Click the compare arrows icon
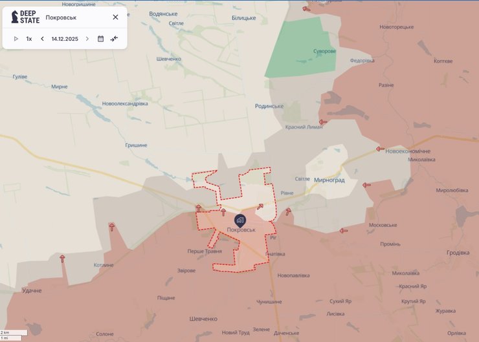The height and width of the screenshot is (342, 479). [114, 39]
